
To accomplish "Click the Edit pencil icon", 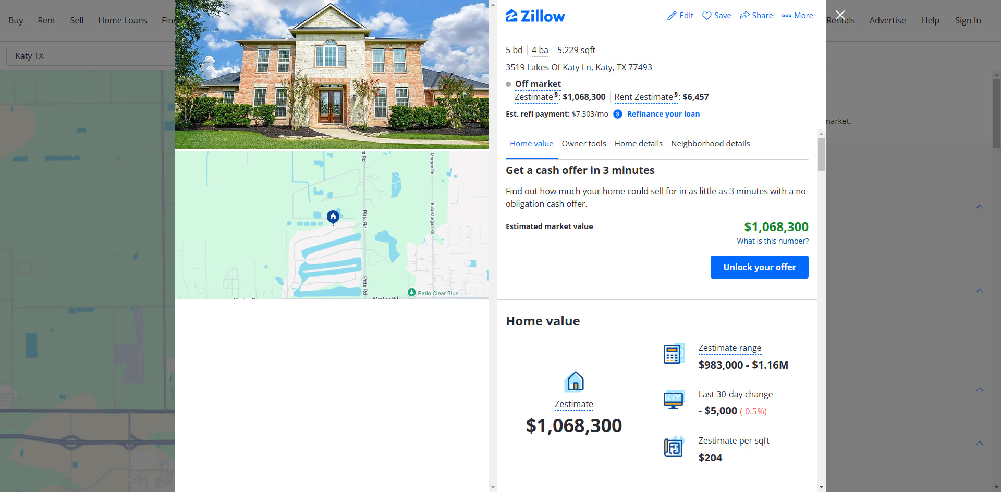I will coord(672,16).
